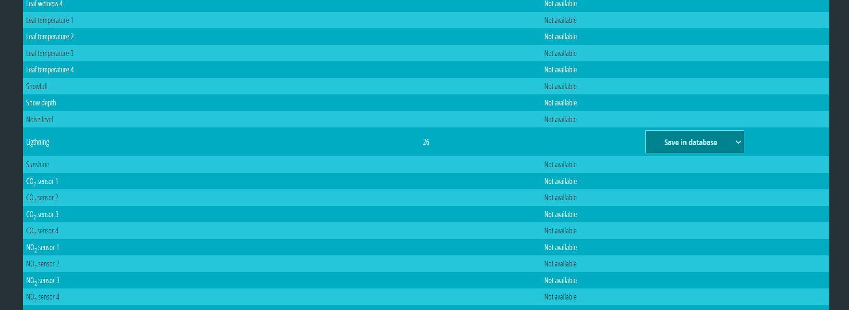Select 'Not available' in the CO2 sensor 3 row

560,214
